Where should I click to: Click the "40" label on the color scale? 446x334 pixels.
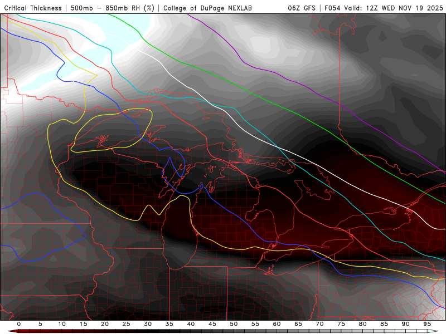tap(191, 324)
